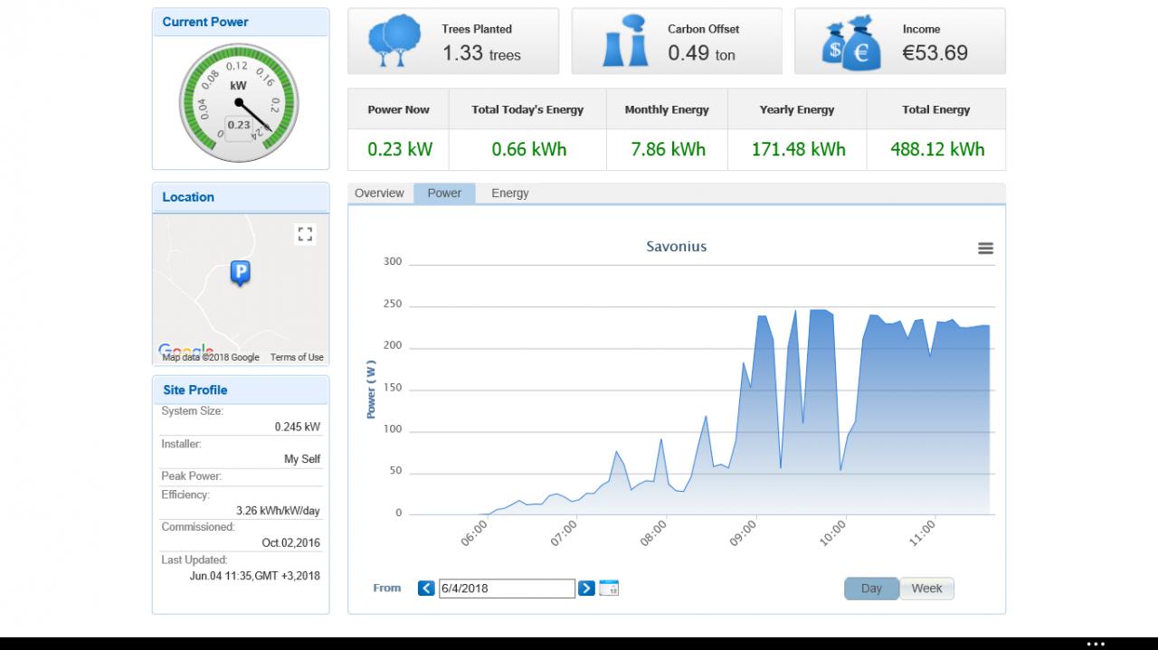
Task: Click the Power ( W ) axis title
Action: (371, 390)
